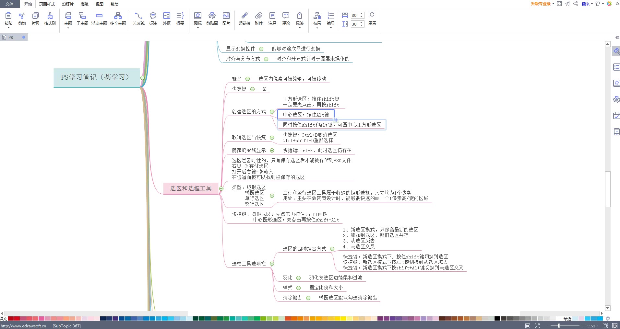
Task: Open the 升级专业版 dropdown arrow
Action: (553, 4)
